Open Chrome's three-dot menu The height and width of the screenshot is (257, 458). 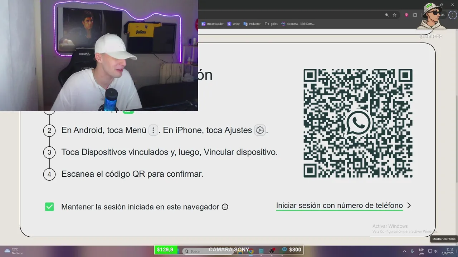coord(453,15)
